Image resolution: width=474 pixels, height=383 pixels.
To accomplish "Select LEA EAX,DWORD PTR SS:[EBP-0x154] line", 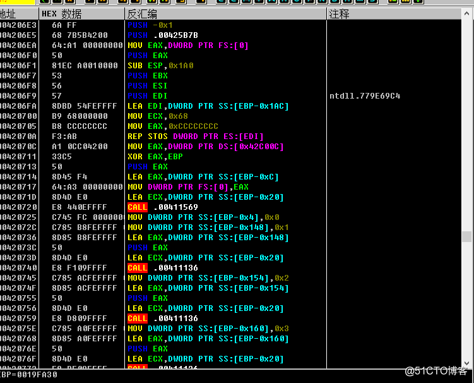I will (x=208, y=288).
